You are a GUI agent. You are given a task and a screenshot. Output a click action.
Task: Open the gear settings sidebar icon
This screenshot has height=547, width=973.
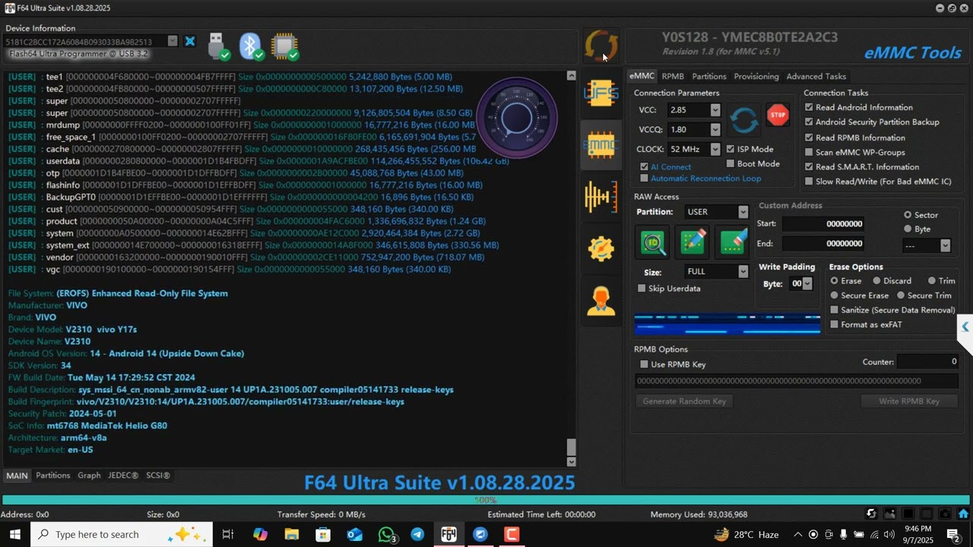pyautogui.click(x=601, y=248)
